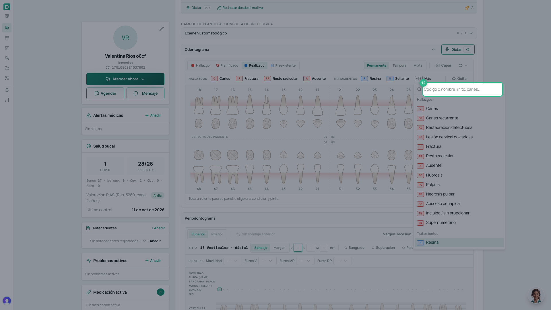
Task: Collapse the Odontograma section chevron
Action: click(433, 50)
